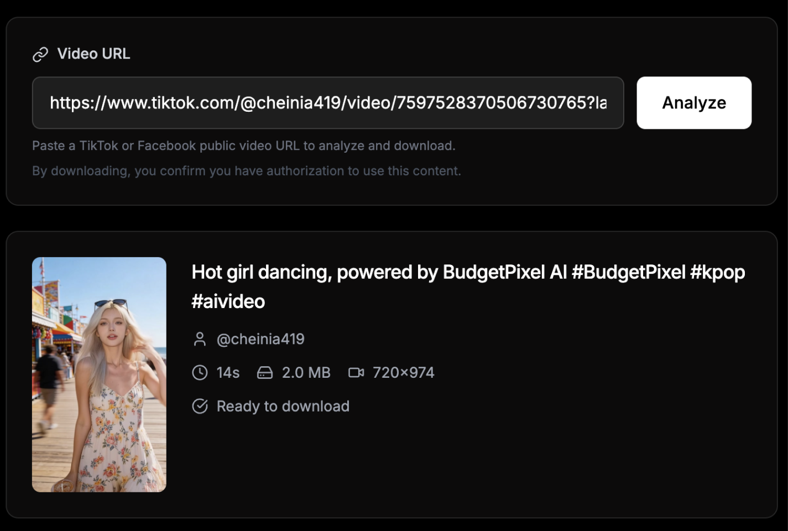Click the 'Video URL' field label

[93, 54]
